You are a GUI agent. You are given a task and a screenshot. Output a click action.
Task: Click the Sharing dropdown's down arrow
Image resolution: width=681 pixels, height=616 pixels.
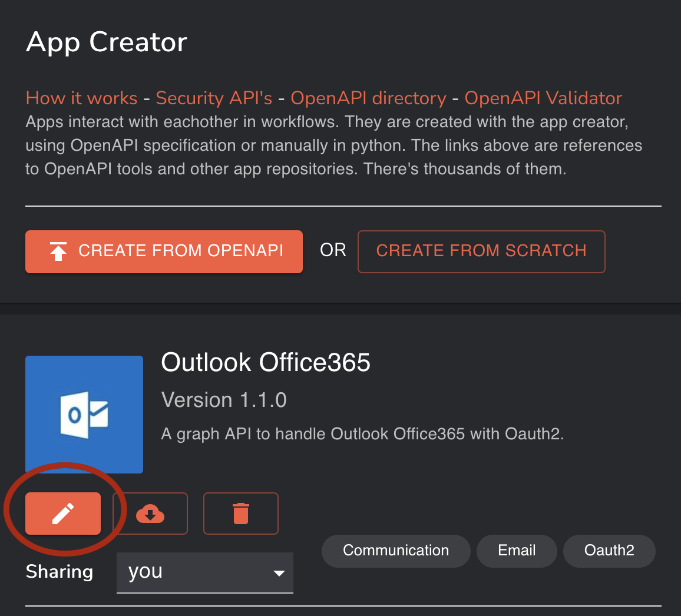click(x=279, y=573)
